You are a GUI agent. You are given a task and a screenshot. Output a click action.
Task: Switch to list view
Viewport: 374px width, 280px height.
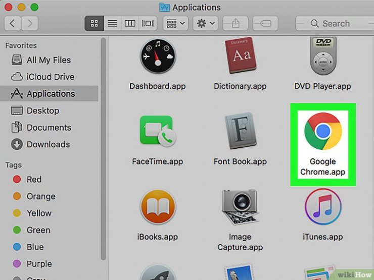click(112, 23)
